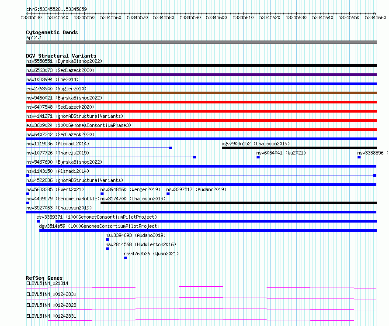Click nsv3394693 (Audano2019) label
The image size is (389, 326).
tap(135, 235)
